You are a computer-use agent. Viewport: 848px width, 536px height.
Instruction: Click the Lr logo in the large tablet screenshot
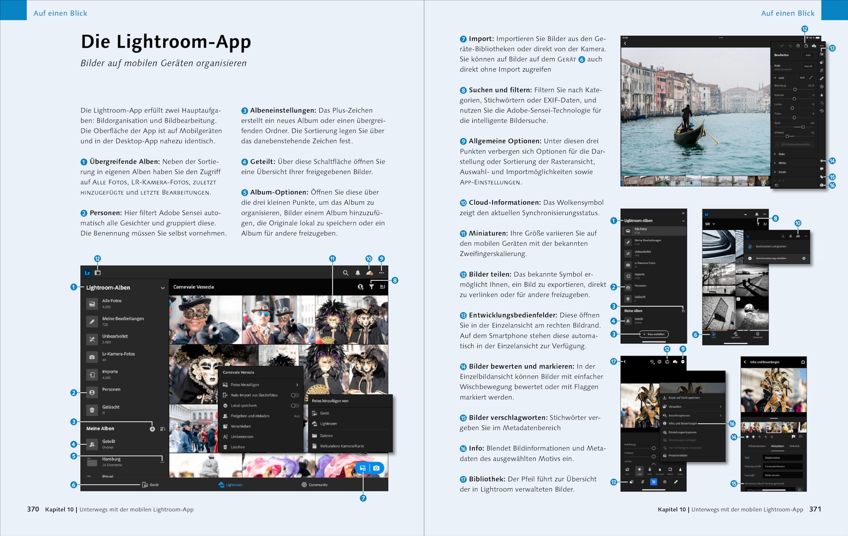[x=87, y=273]
